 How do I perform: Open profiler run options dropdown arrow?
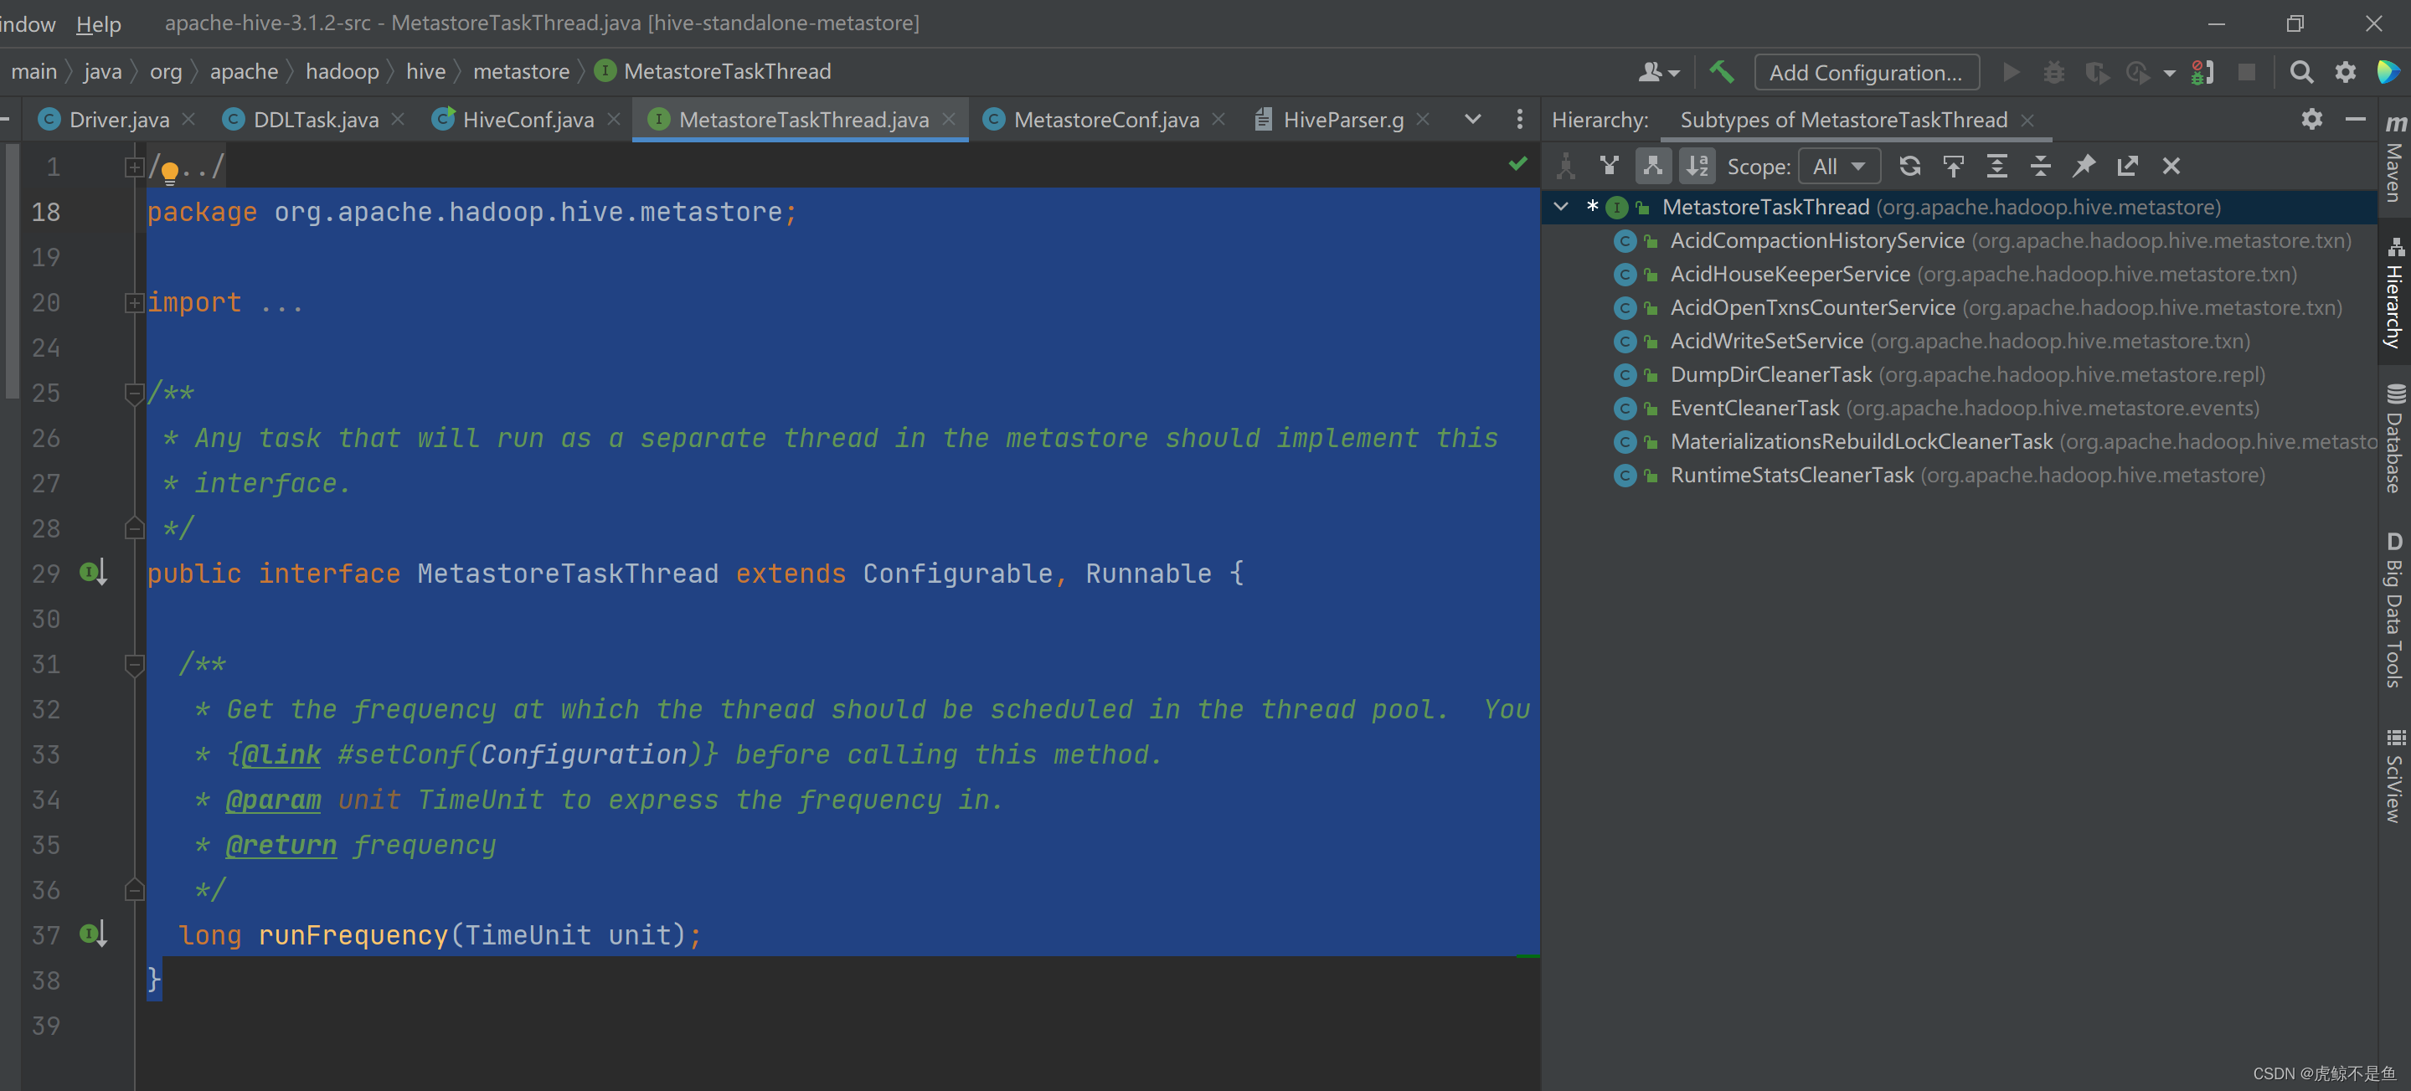pyautogui.click(x=2169, y=73)
